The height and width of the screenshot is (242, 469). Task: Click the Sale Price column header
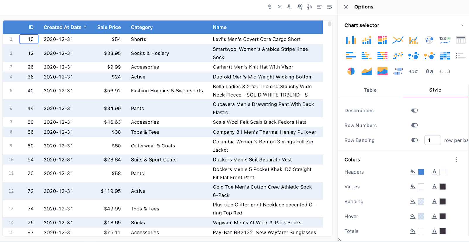109,27
